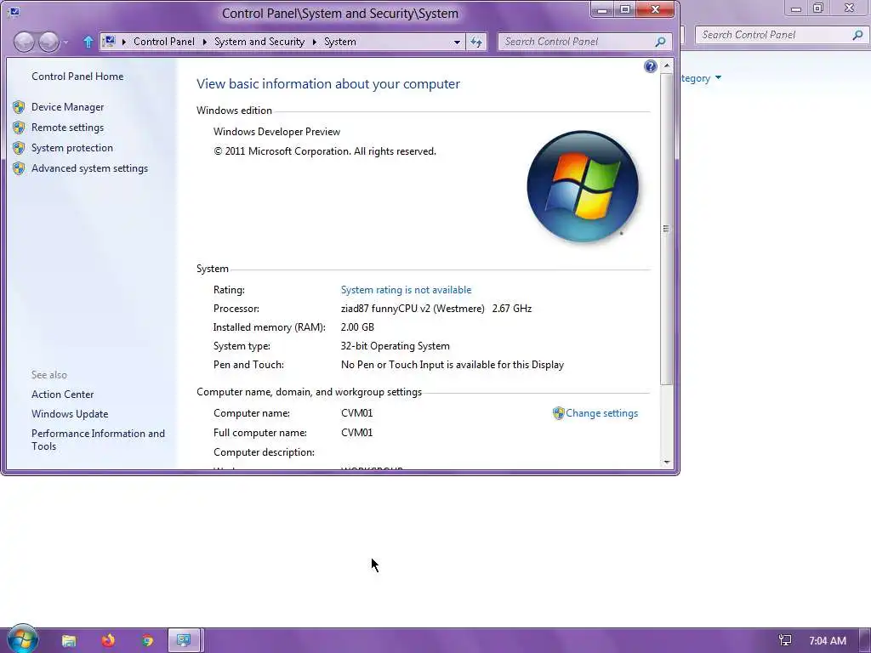Click the CVM01 value beside Computer name
The image size is (871, 653).
pyautogui.click(x=356, y=413)
